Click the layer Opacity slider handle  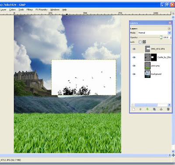pos(161,38)
